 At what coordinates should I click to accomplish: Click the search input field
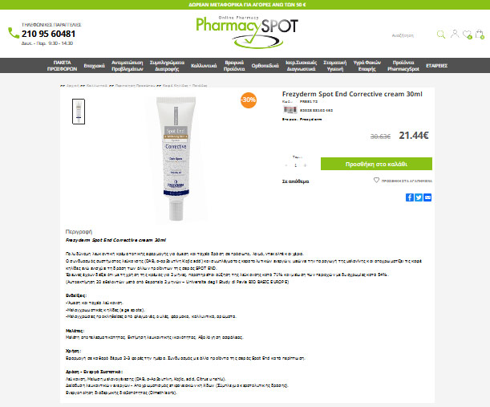coord(409,35)
